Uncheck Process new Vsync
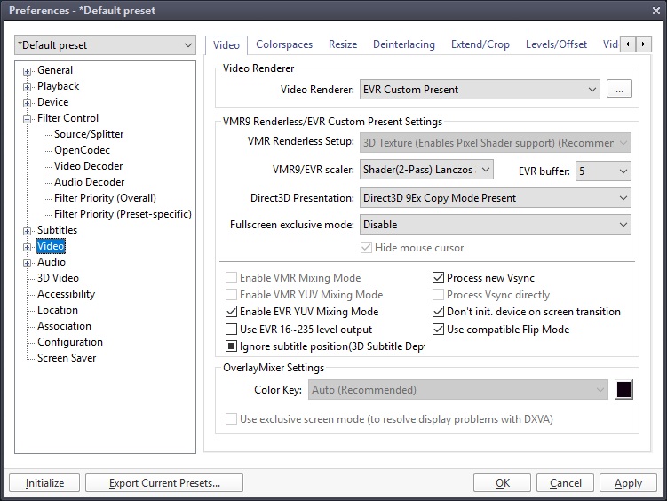This screenshot has width=667, height=501. click(438, 278)
